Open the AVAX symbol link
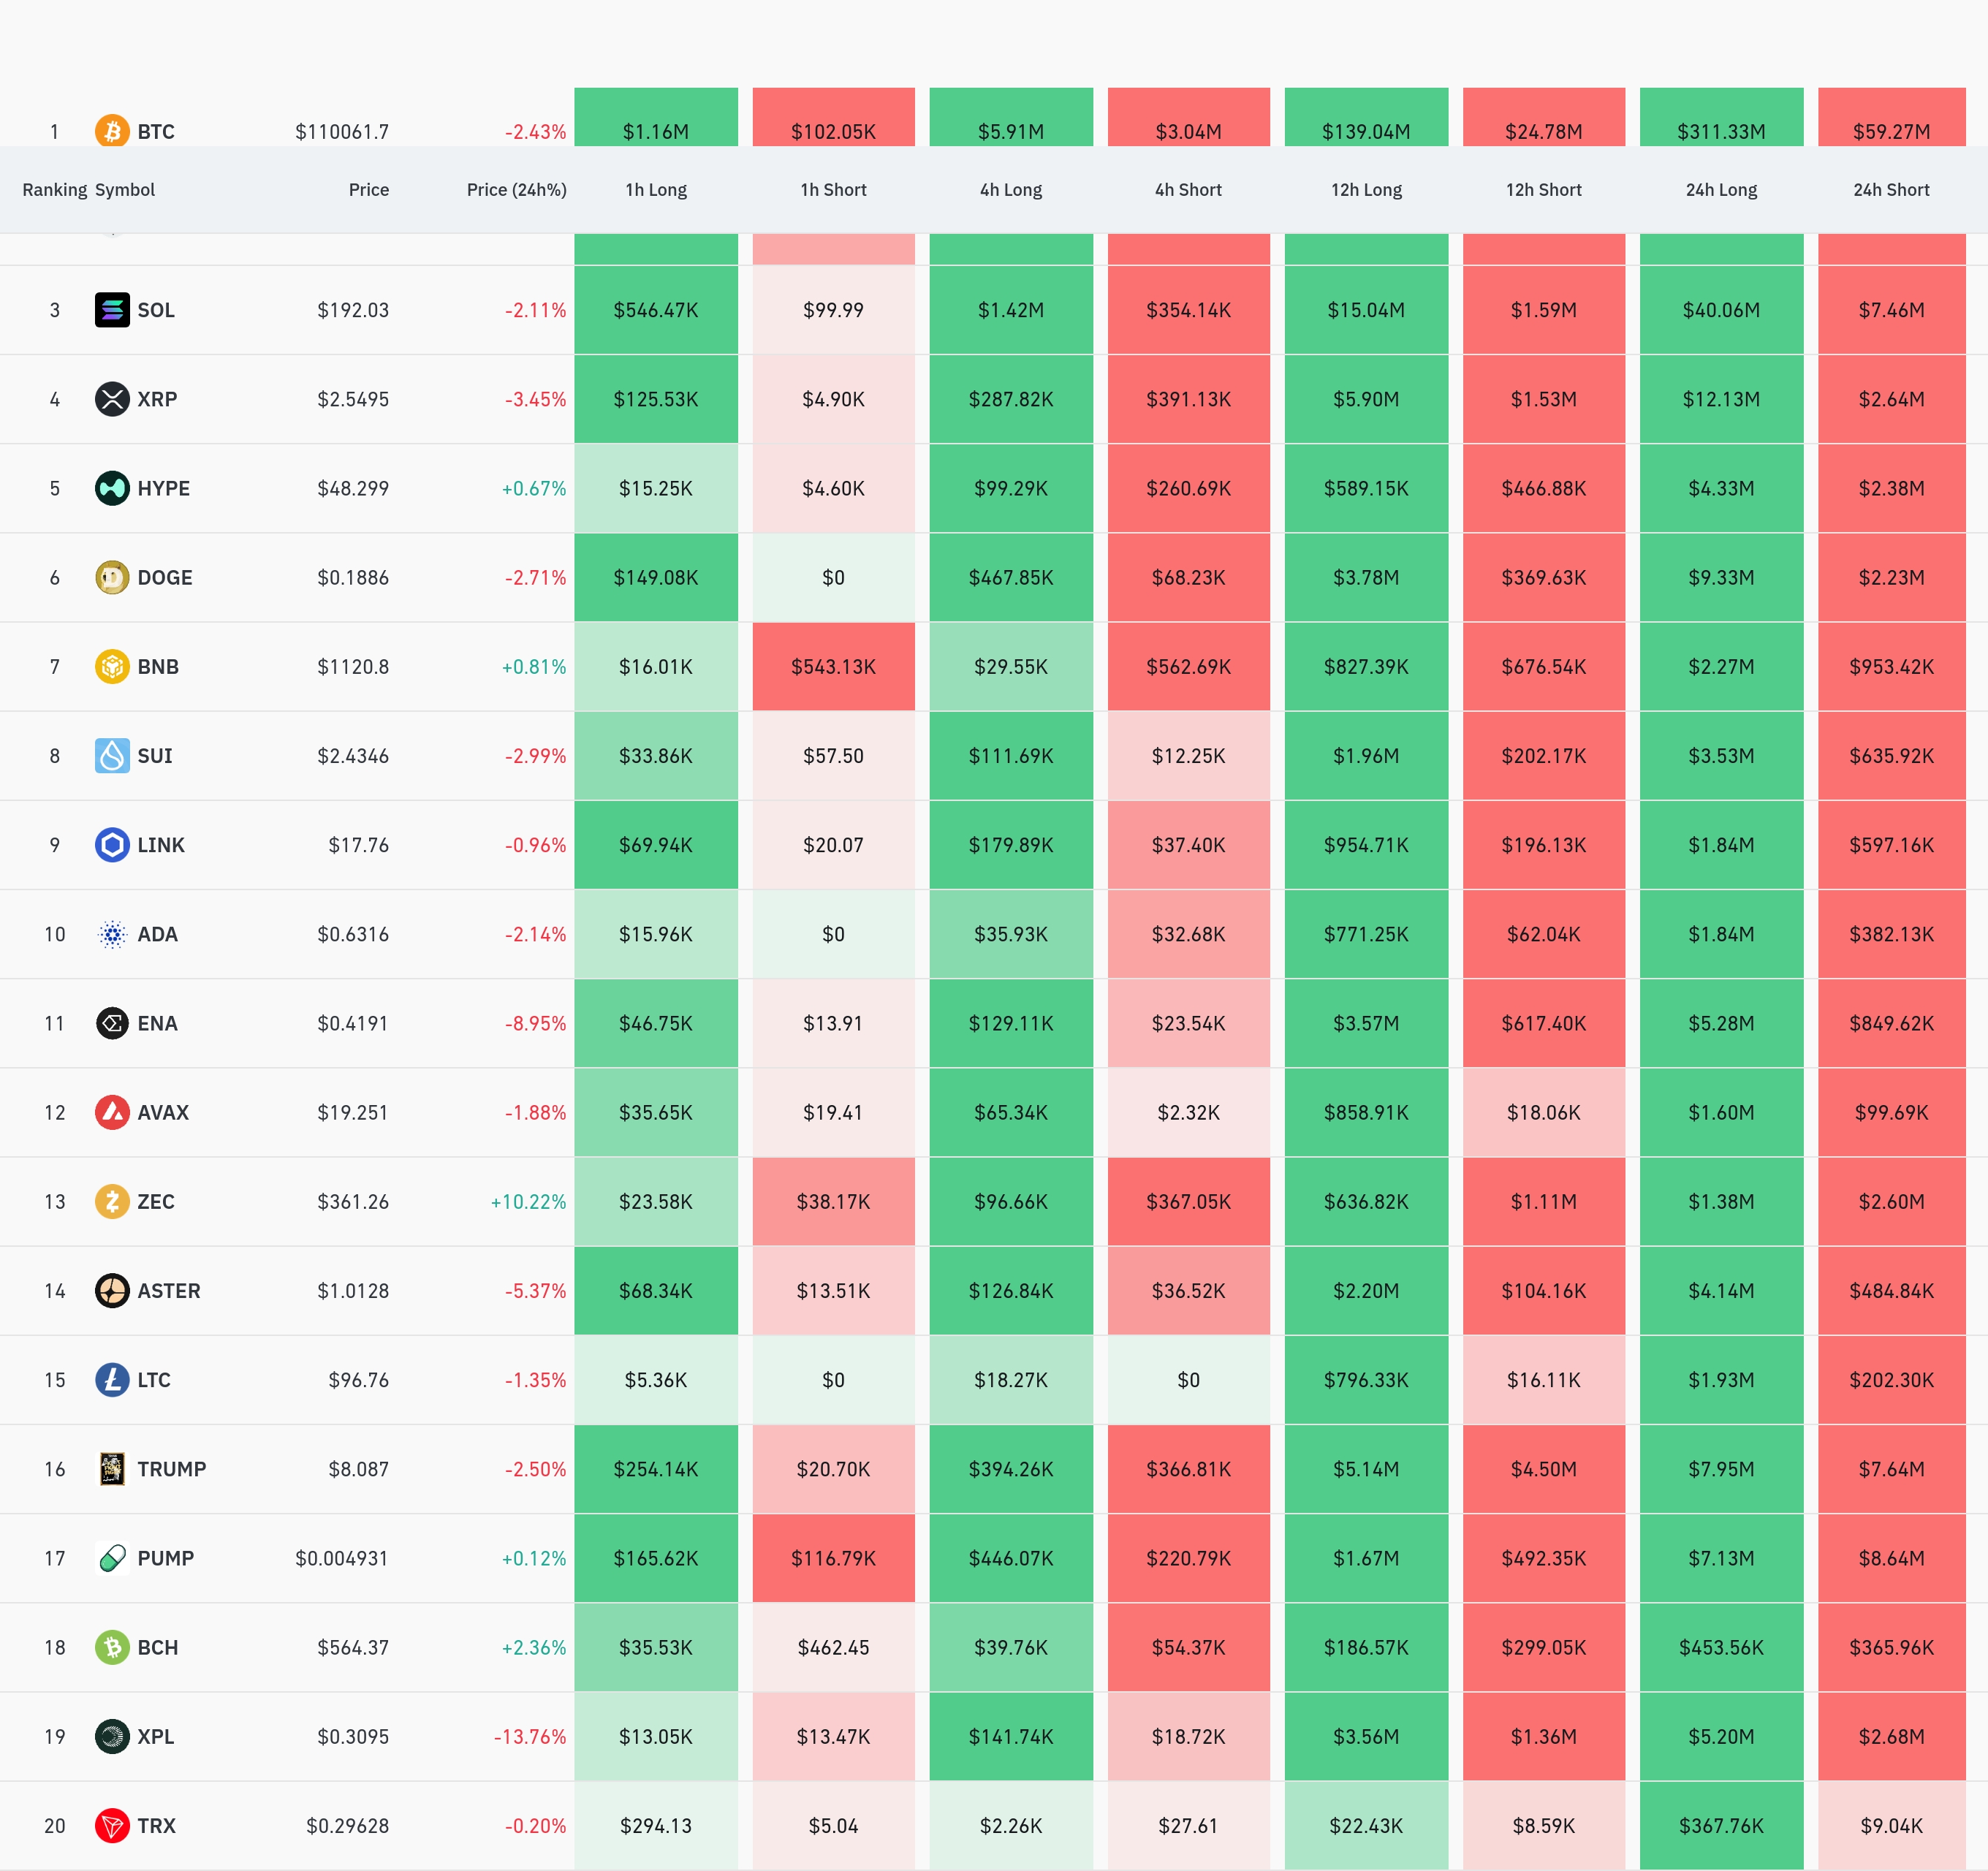The width and height of the screenshot is (1988, 1871). pos(163,1112)
